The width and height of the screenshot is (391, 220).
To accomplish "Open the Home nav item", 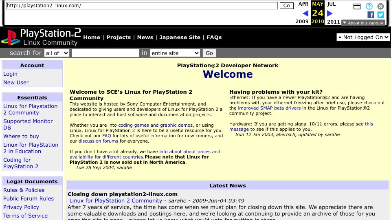I will click(x=92, y=37).
